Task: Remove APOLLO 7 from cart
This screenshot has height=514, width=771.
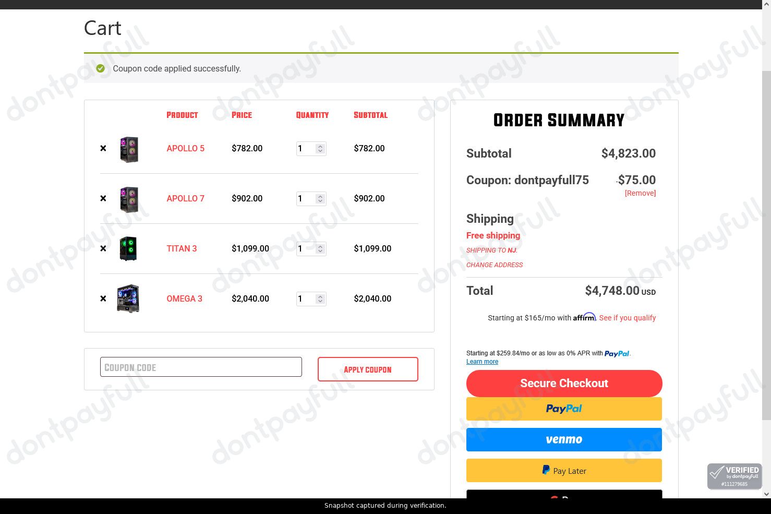Action: click(x=103, y=198)
